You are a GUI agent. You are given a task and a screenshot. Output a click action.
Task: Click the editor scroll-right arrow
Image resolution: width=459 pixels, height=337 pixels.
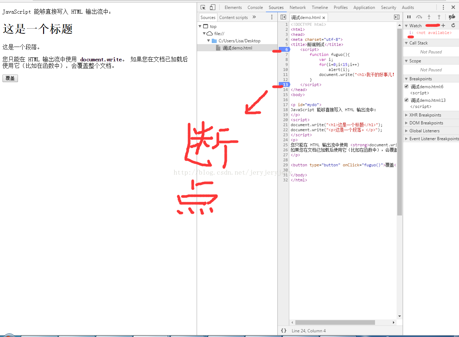pos(394,322)
